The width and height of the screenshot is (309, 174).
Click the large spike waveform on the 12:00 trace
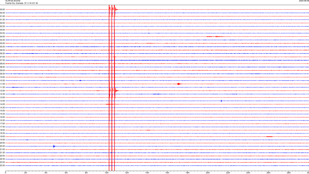114,91
